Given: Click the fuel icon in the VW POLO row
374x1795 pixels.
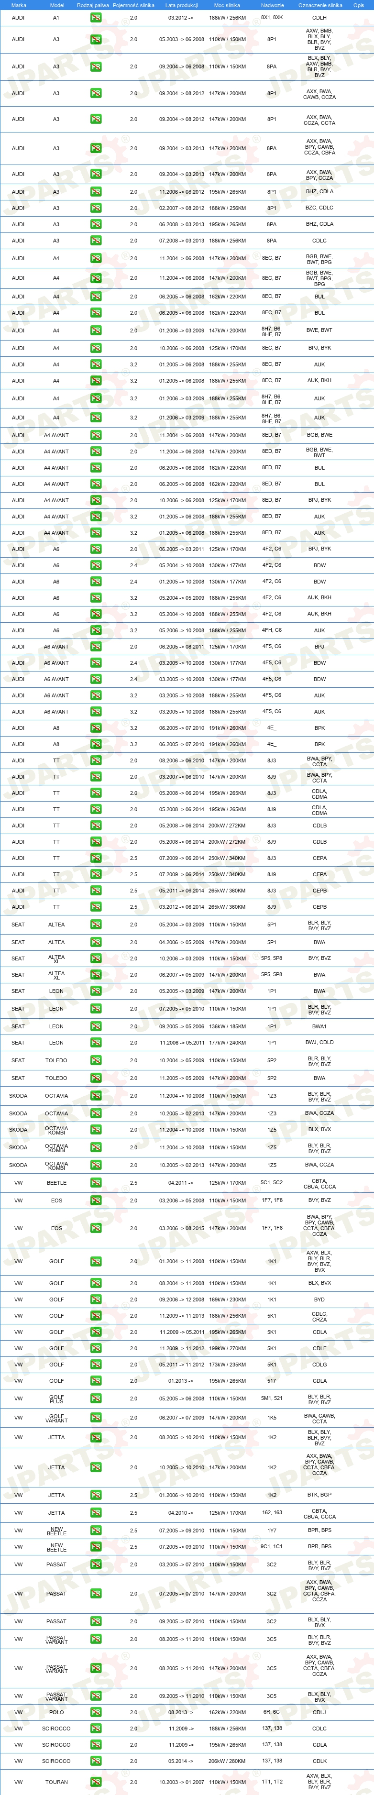Looking at the screenshot, I should tap(96, 1712).
